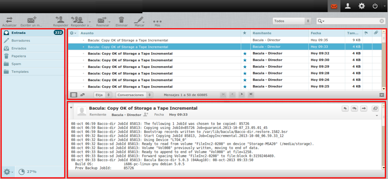Forward using preview pane arrow button
The height and width of the screenshot is (179, 388).
pyautogui.click(x=364, y=109)
